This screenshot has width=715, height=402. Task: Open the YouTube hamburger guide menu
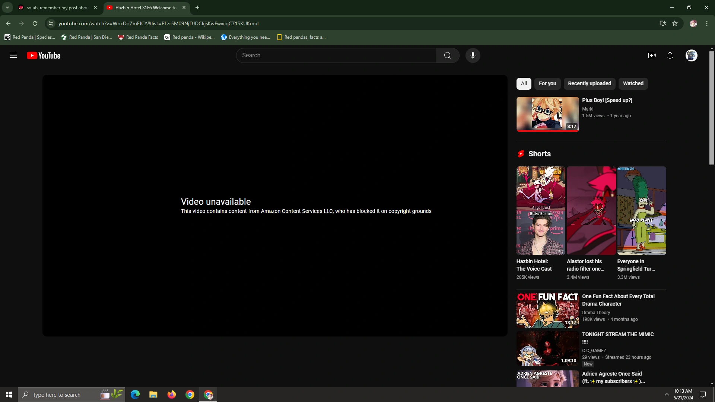pyautogui.click(x=13, y=55)
